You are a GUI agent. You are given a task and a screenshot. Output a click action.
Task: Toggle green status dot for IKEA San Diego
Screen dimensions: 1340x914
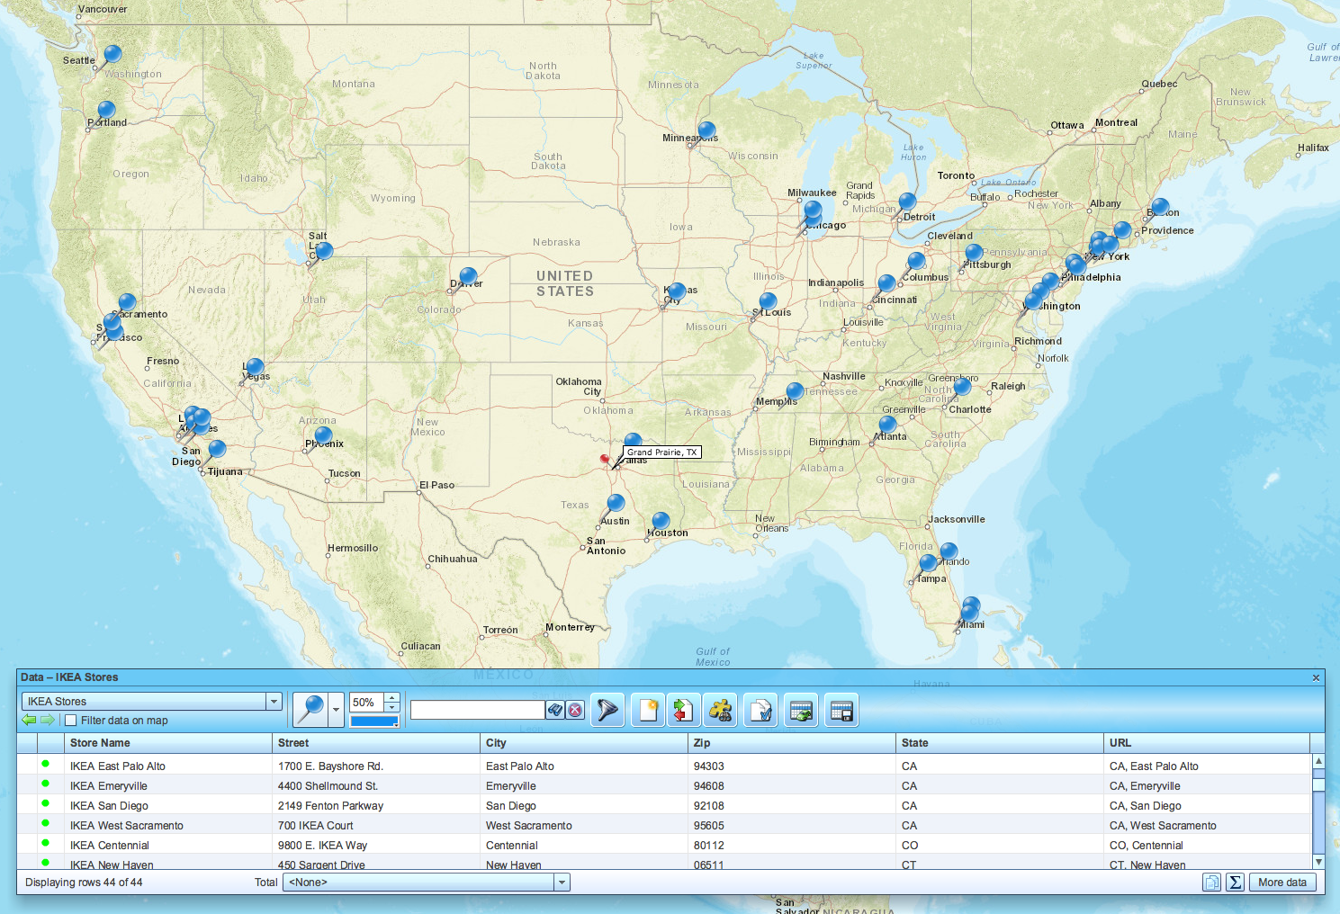[x=45, y=804]
